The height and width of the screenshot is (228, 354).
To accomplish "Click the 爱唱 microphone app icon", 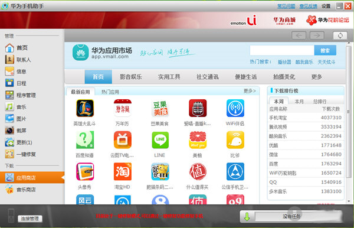I will (x=198, y=108).
